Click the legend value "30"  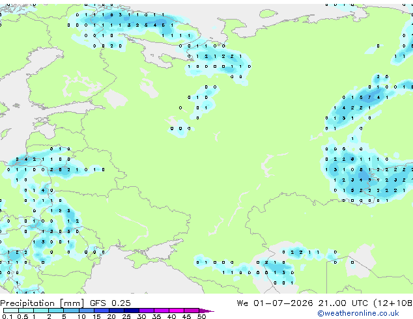141,316
